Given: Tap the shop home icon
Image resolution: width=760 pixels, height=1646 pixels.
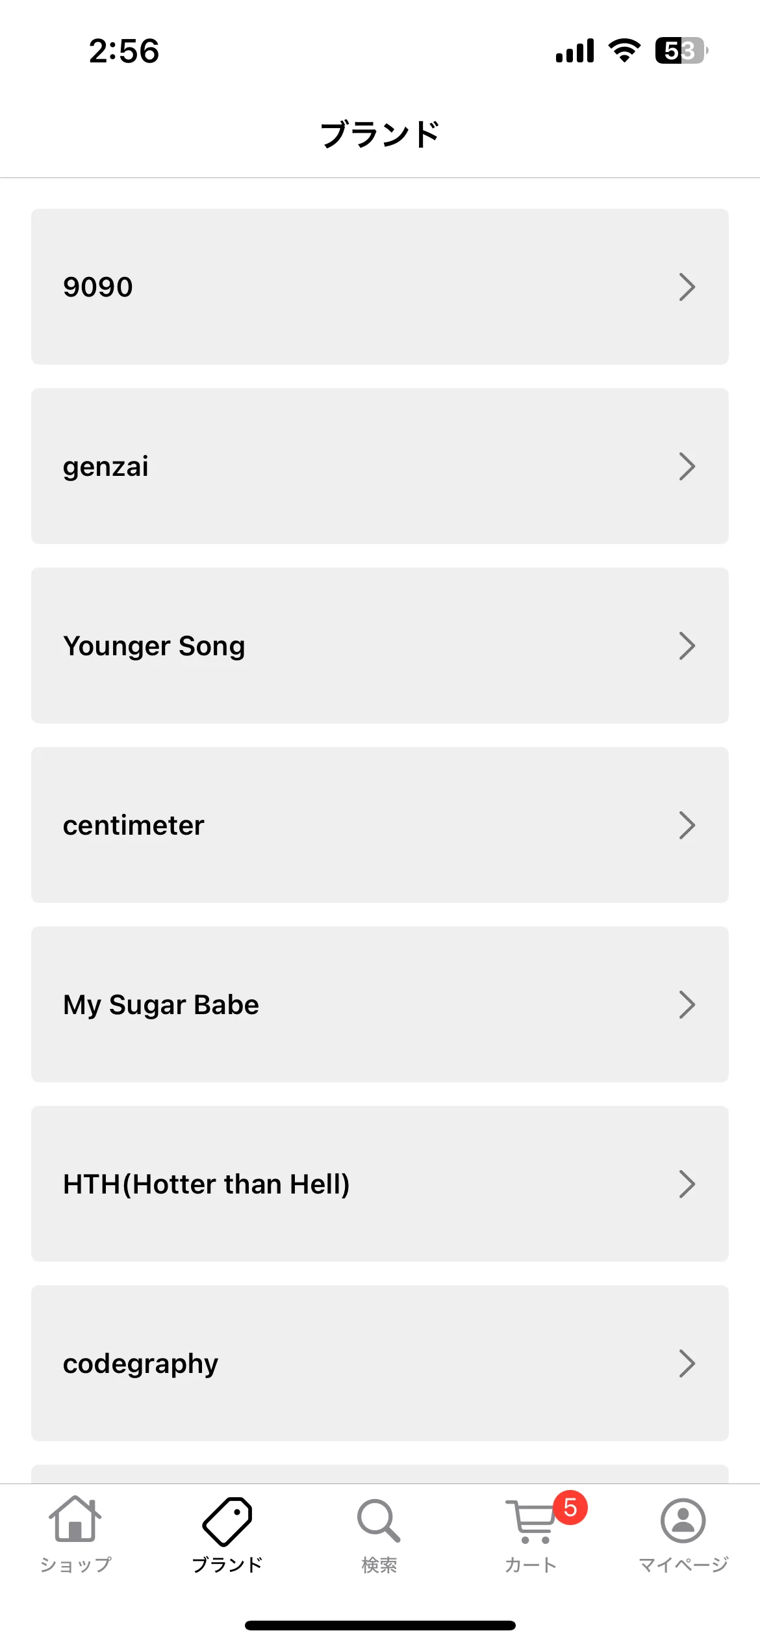Looking at the screenshot, I should point(75,1519).
